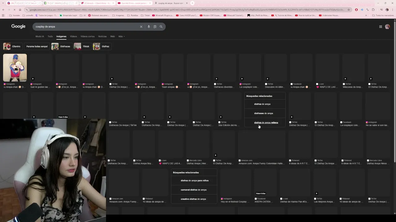Close the 'cosplay de arepa' browser tab
396x222 pixels.
pyautogui.click(x=187, y=3)
